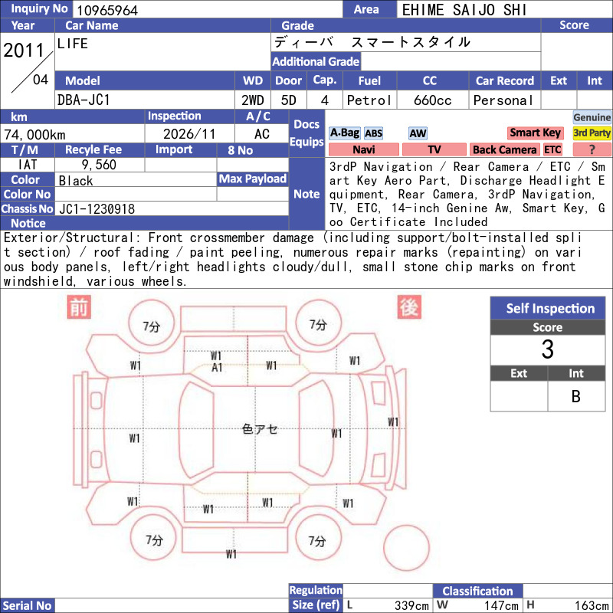
Task: Click the red front kanji marker
Action: coord(79,307)
